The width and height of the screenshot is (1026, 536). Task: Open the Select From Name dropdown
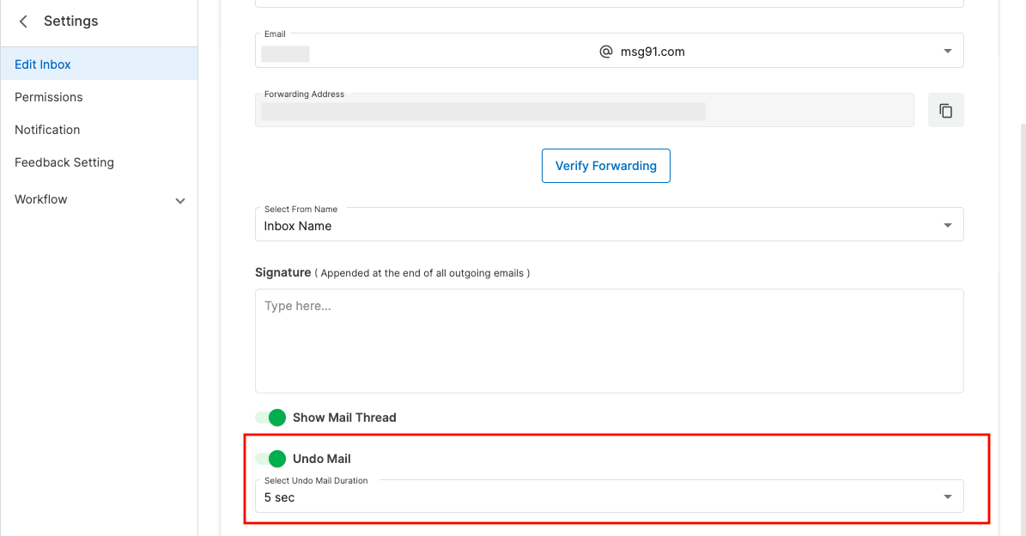click(610, 224)
